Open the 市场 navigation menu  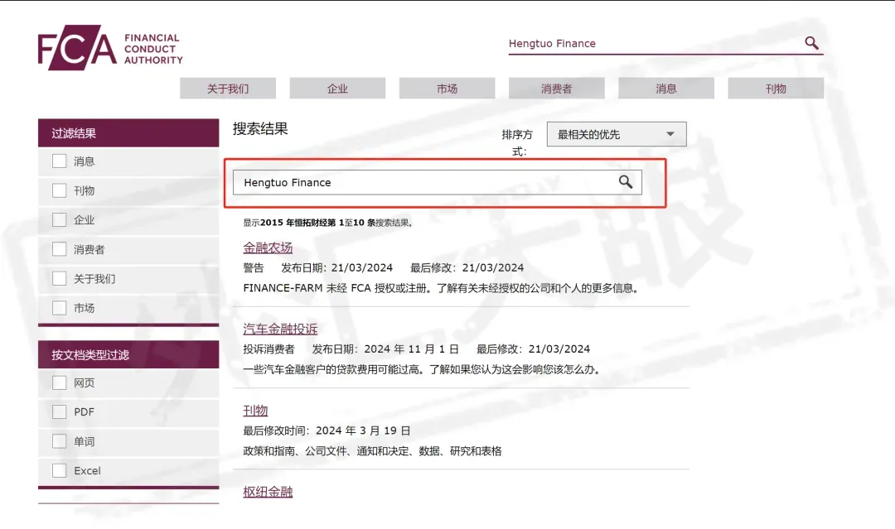tap(447, 89)
